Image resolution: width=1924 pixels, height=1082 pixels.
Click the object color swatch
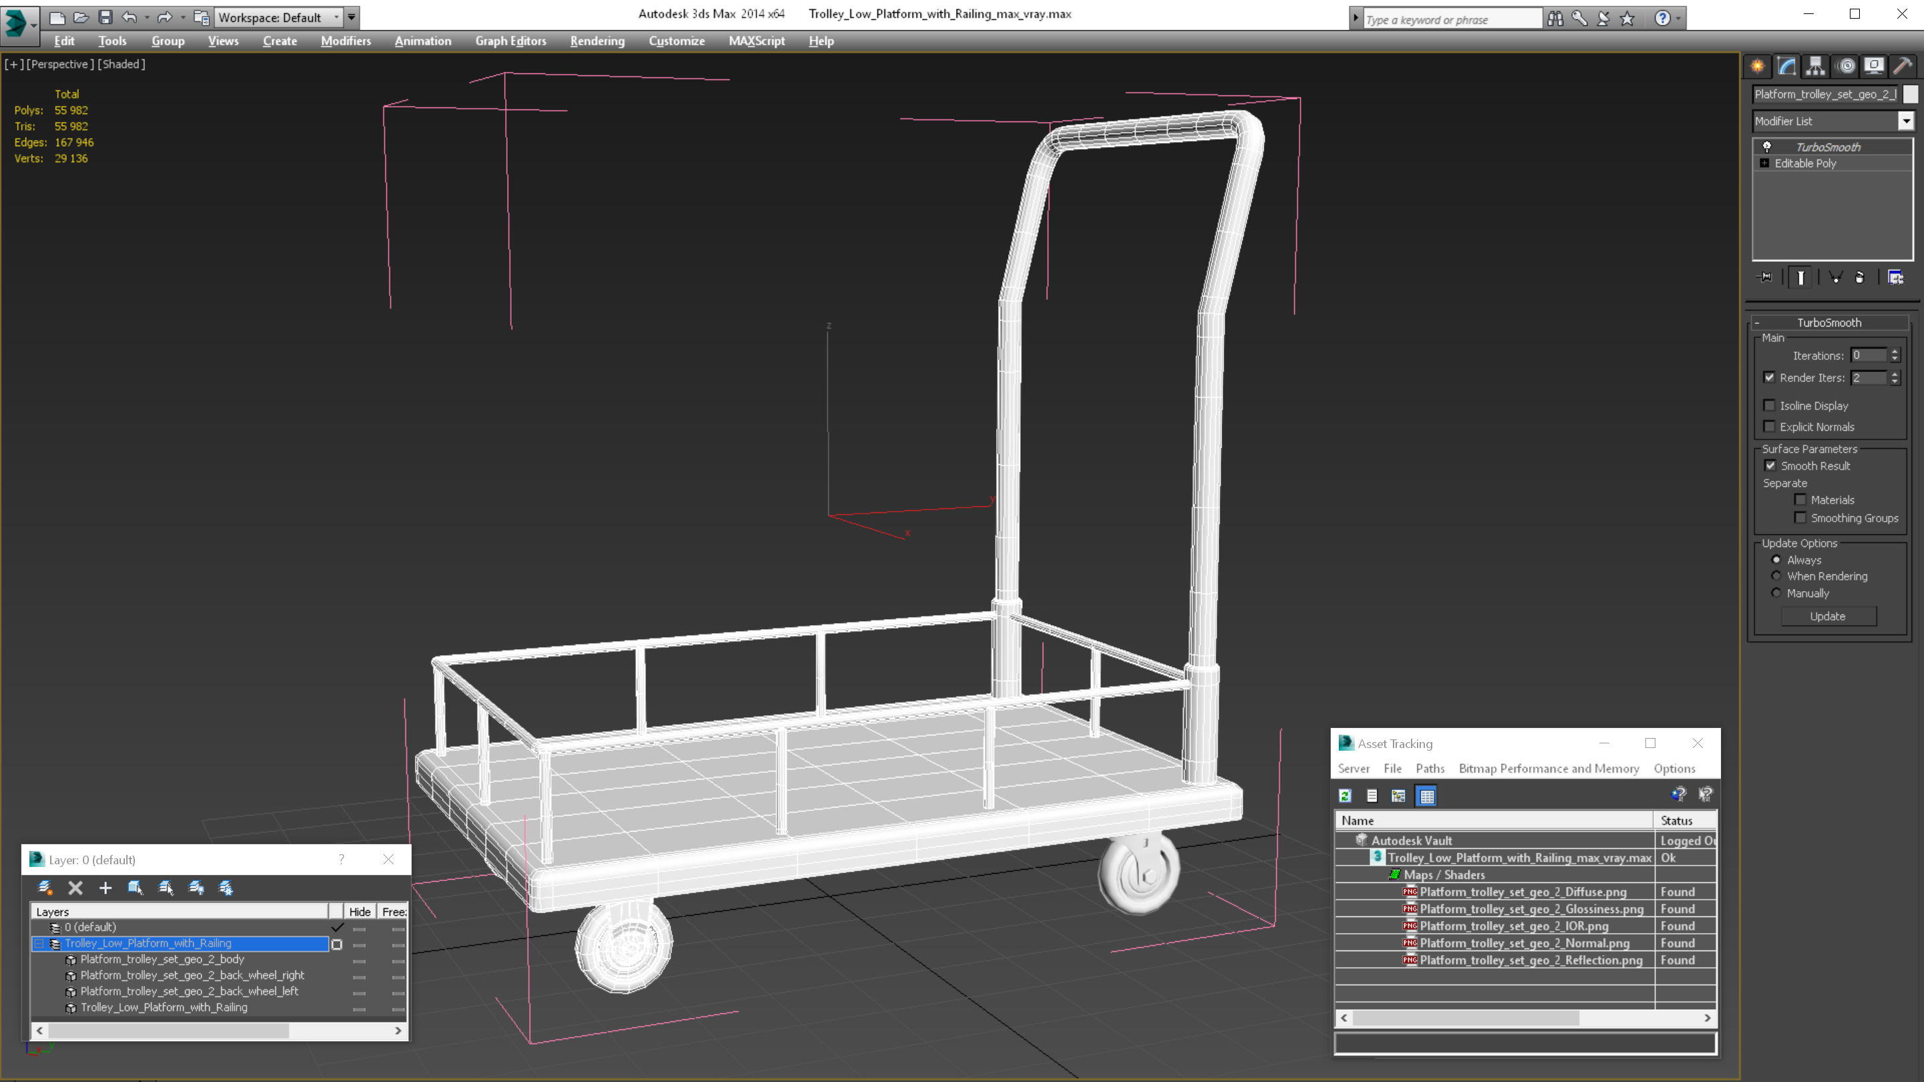coord(1910,94)
